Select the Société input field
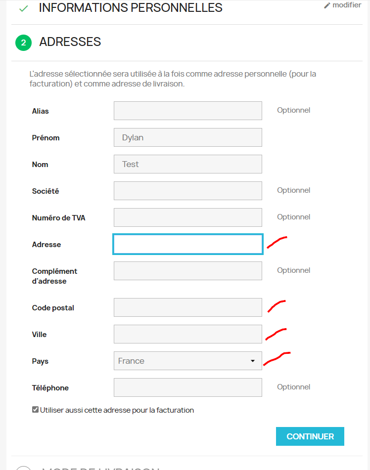370x470 pixels. [187, 191]
